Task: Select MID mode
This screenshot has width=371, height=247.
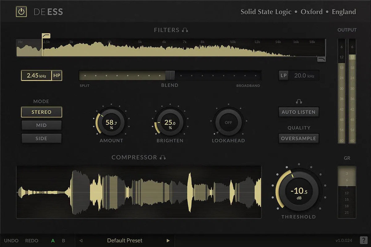Action: coord(41,125)
